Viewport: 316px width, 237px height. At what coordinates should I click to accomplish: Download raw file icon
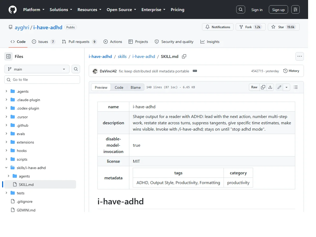(270, 87)
